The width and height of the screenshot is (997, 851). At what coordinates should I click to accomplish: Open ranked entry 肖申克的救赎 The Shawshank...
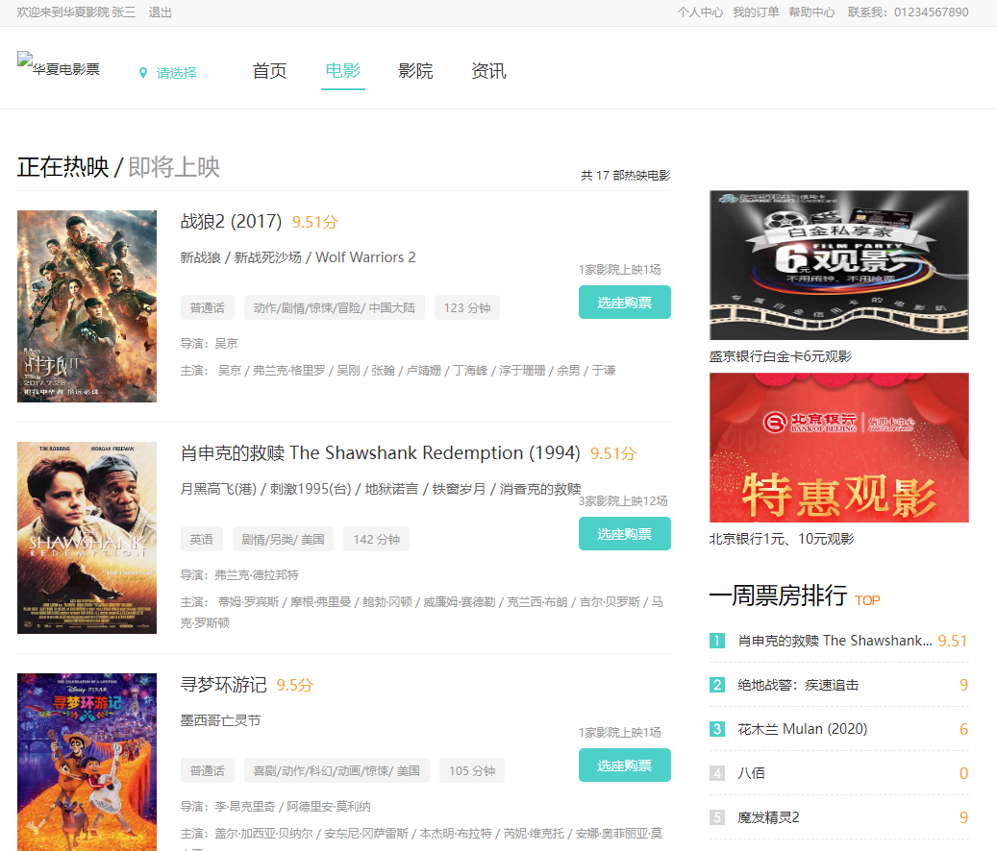pyautogui.click(x=835, y=640)
